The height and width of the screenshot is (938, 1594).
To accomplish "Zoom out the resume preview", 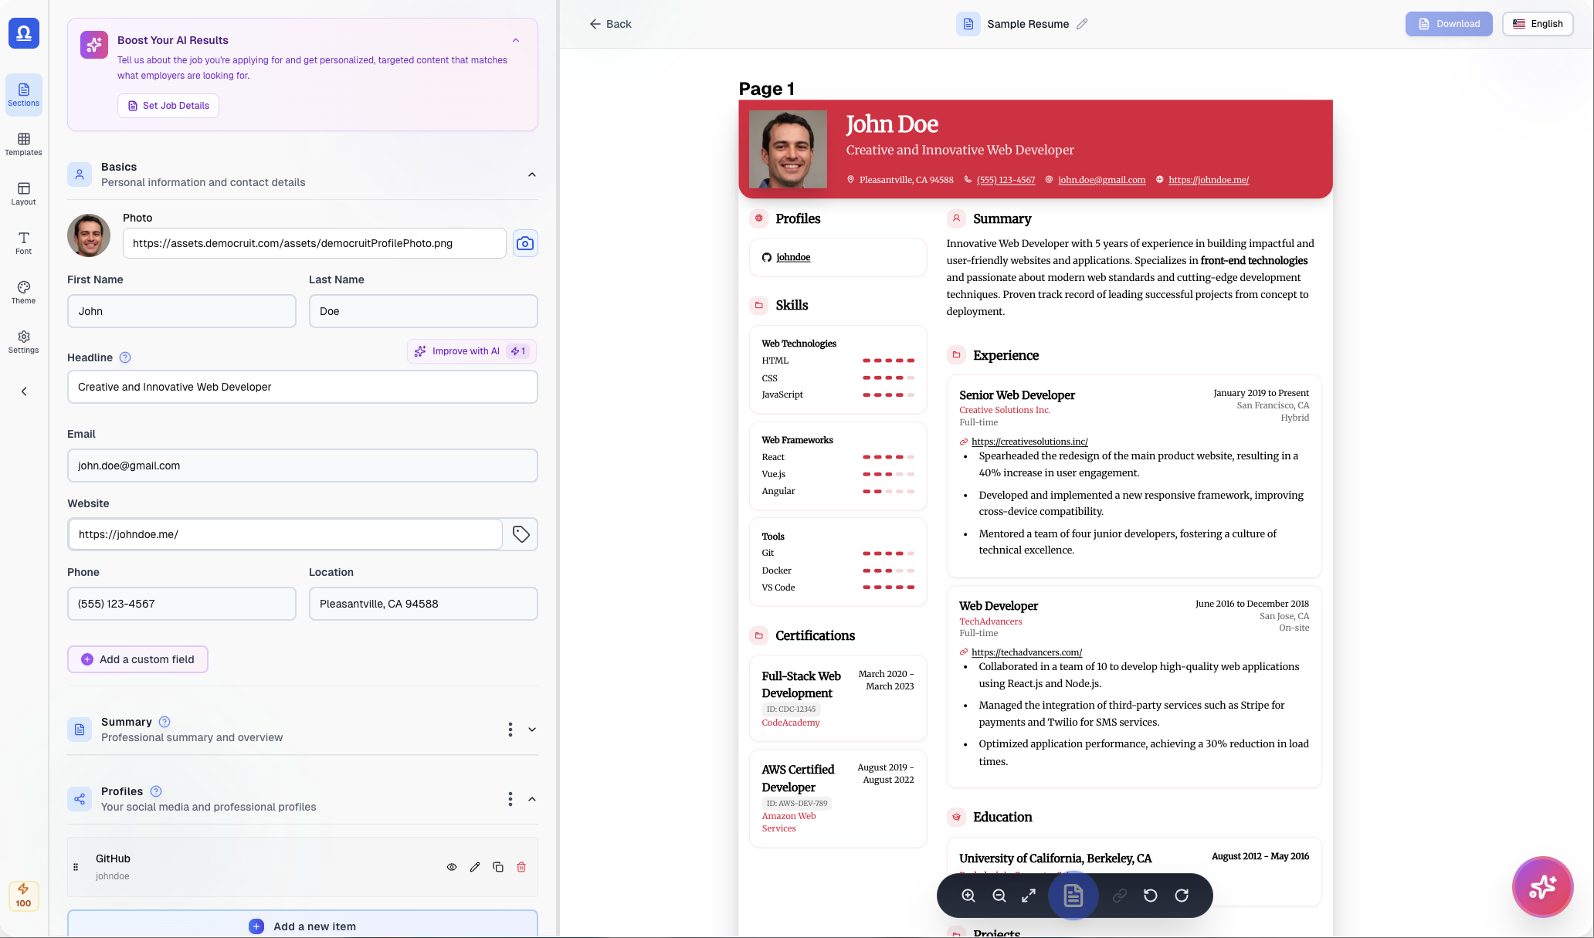I will (999, 896).
